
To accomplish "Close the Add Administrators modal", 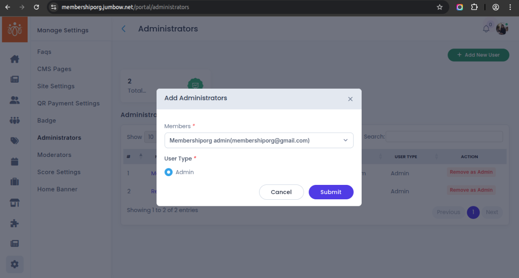I will point(350,99).
